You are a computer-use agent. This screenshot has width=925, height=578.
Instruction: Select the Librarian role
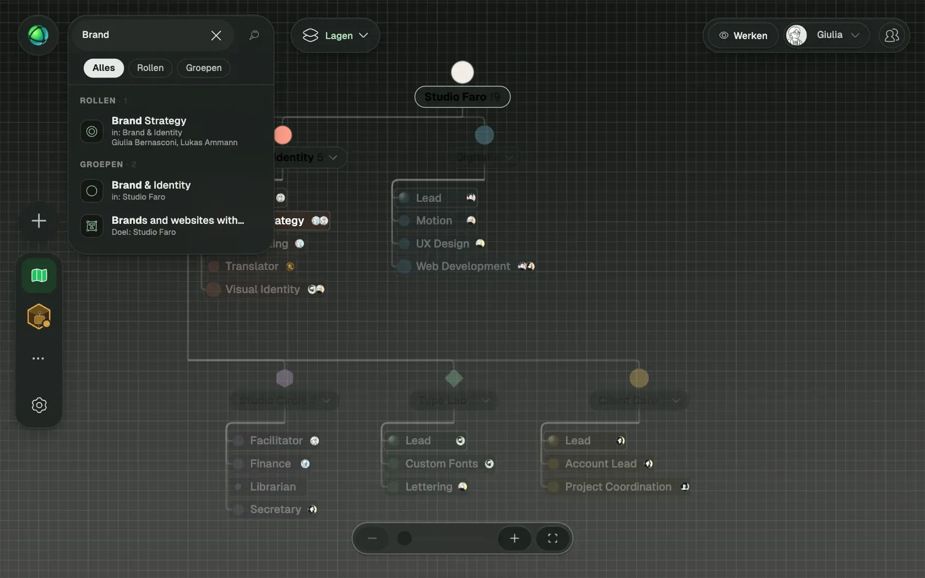tap(268, 487)
